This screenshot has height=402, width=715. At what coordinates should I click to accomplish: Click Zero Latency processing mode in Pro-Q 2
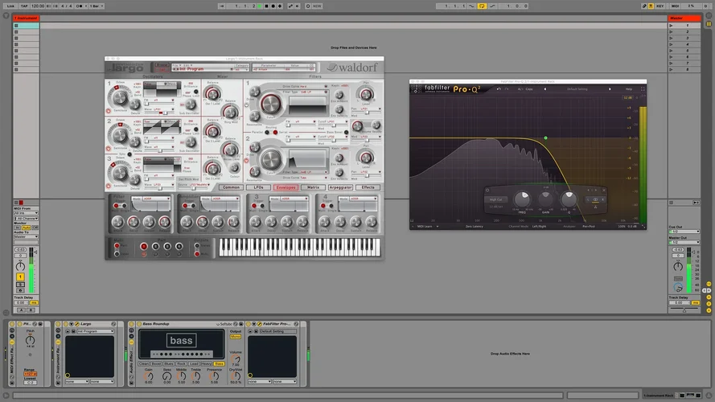pos(475,227)
